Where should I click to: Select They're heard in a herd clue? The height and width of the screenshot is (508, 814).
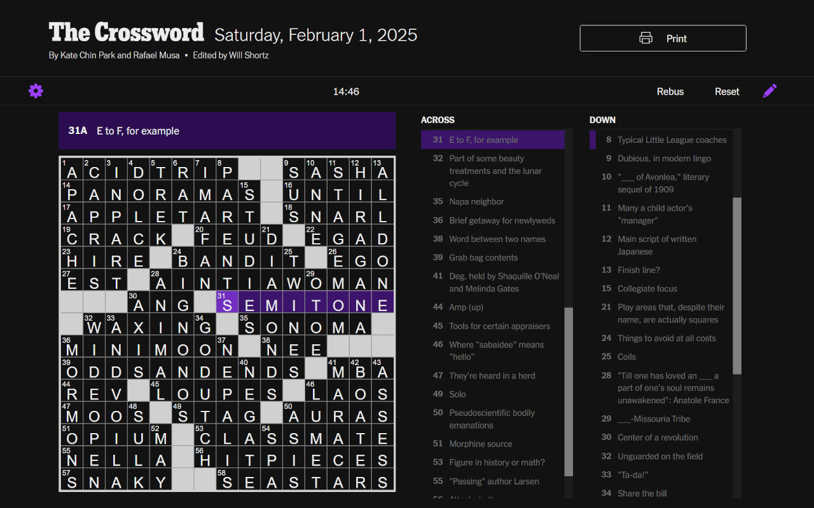[493, 376]
